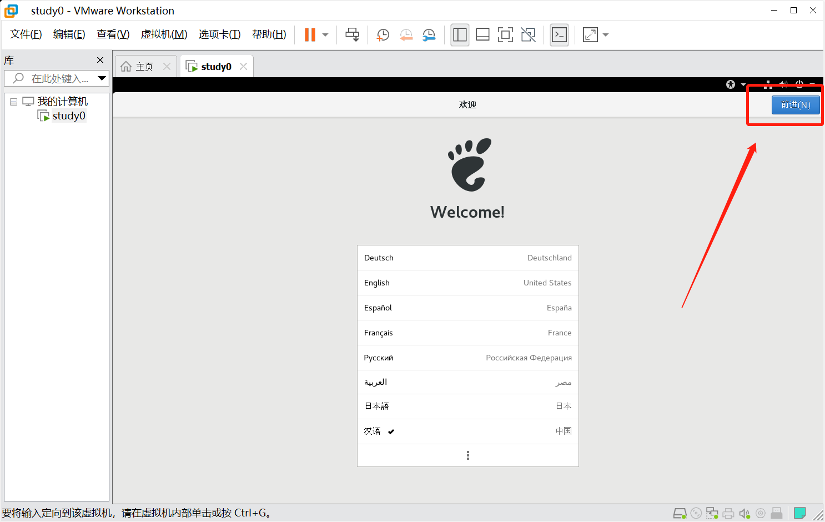The image size is (825, 522).
Task: Click the CD/DVD drive status icon
Action: click(696, 513)
